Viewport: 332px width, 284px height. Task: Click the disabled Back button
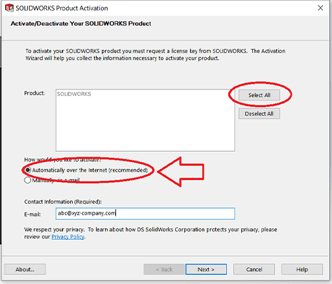coord(164,269)
